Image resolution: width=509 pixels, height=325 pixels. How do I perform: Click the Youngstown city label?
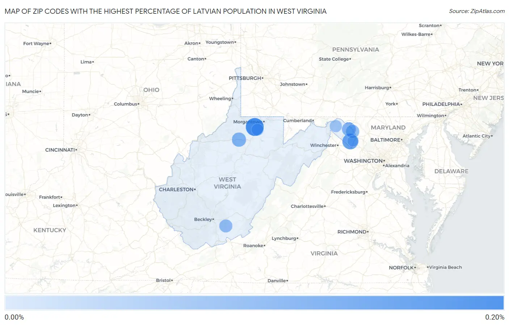point(220,42)
